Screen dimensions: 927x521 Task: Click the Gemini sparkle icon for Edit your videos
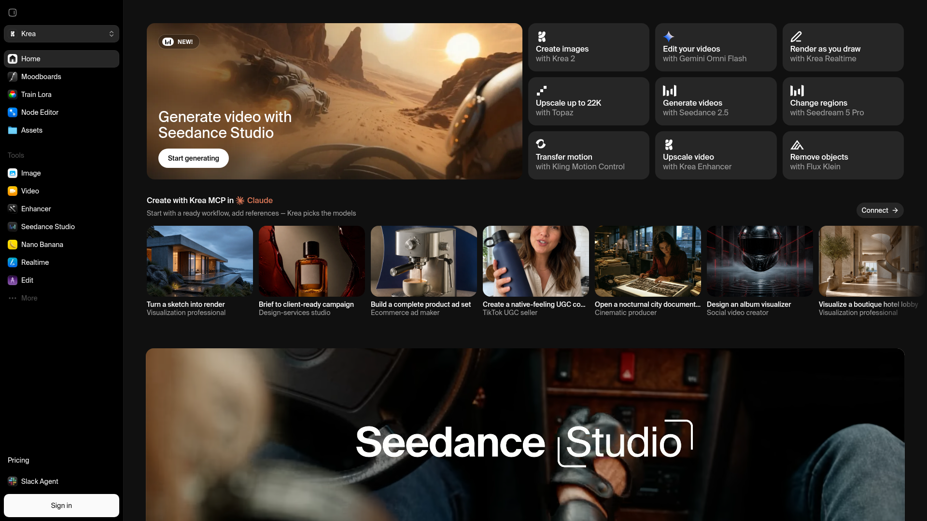pos(669,37)
